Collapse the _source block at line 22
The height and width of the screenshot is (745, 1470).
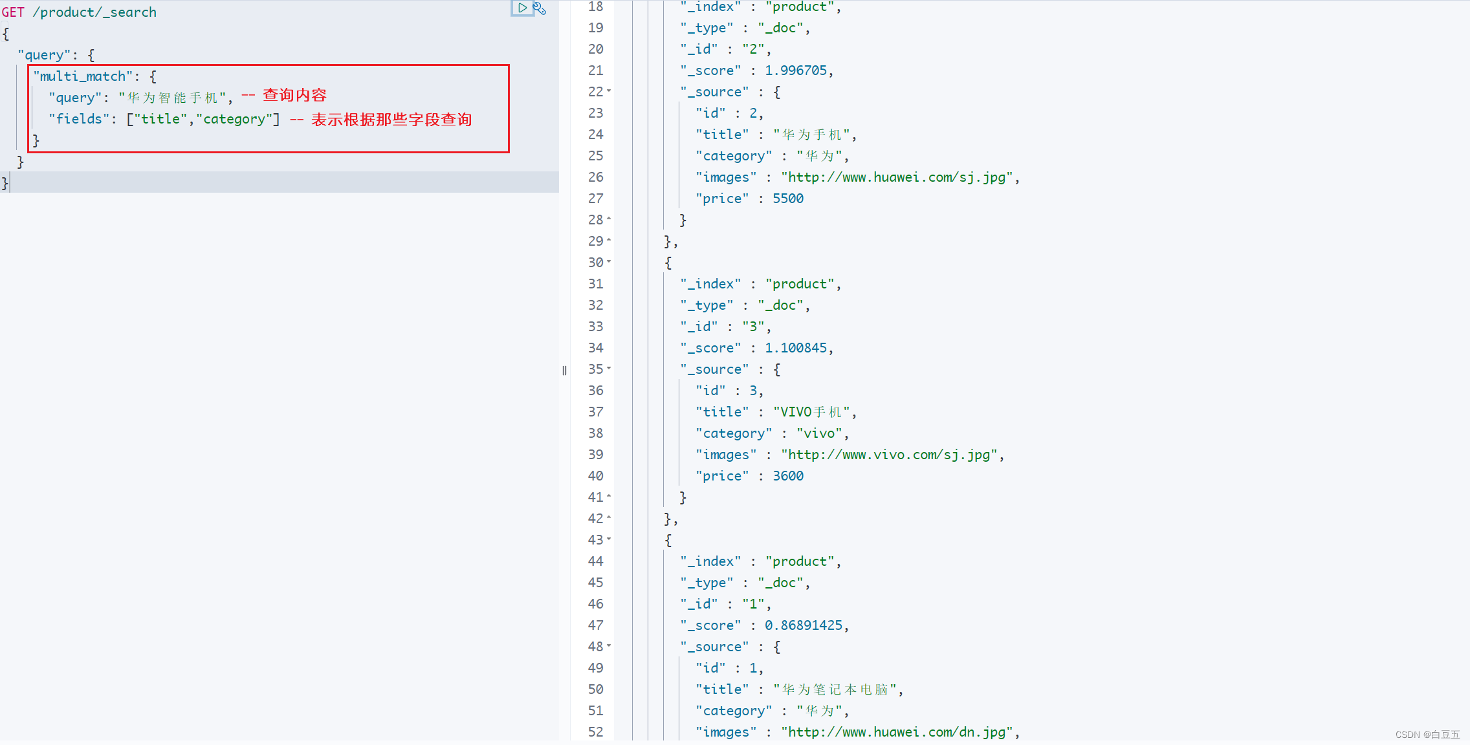(609, 91)
